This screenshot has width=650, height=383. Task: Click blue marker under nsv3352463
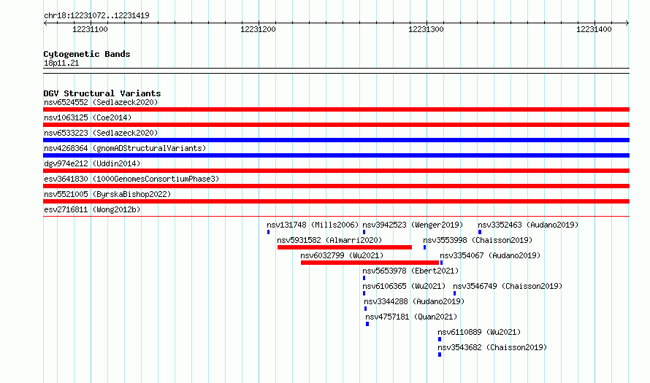(x=480, y=232)
